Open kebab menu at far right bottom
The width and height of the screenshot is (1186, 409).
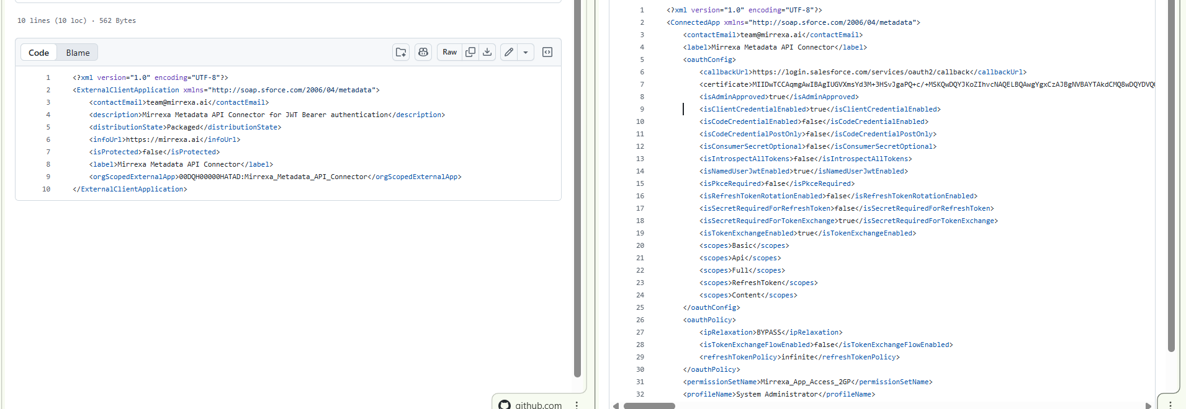tap(1170, 405)
